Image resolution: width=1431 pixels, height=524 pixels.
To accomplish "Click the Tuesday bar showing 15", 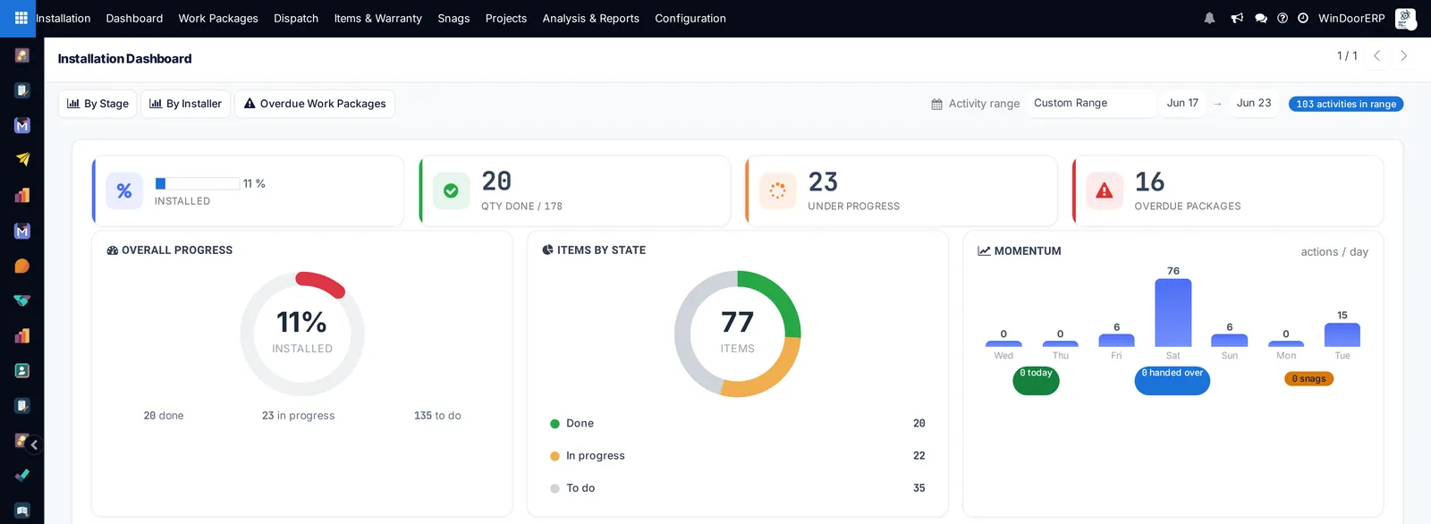I will (x=1342, y=334).
